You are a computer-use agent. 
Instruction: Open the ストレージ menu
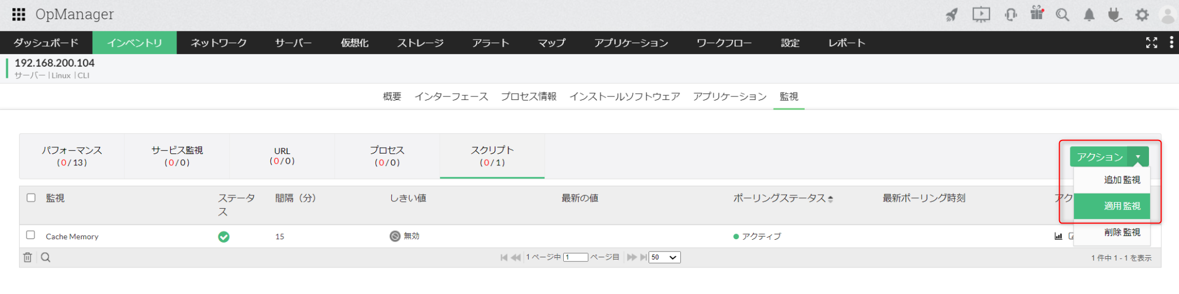[x=420, y=43]
